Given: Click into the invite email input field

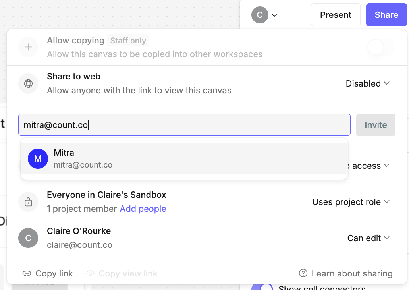Looking at the screenshot, I should point(184,125).
